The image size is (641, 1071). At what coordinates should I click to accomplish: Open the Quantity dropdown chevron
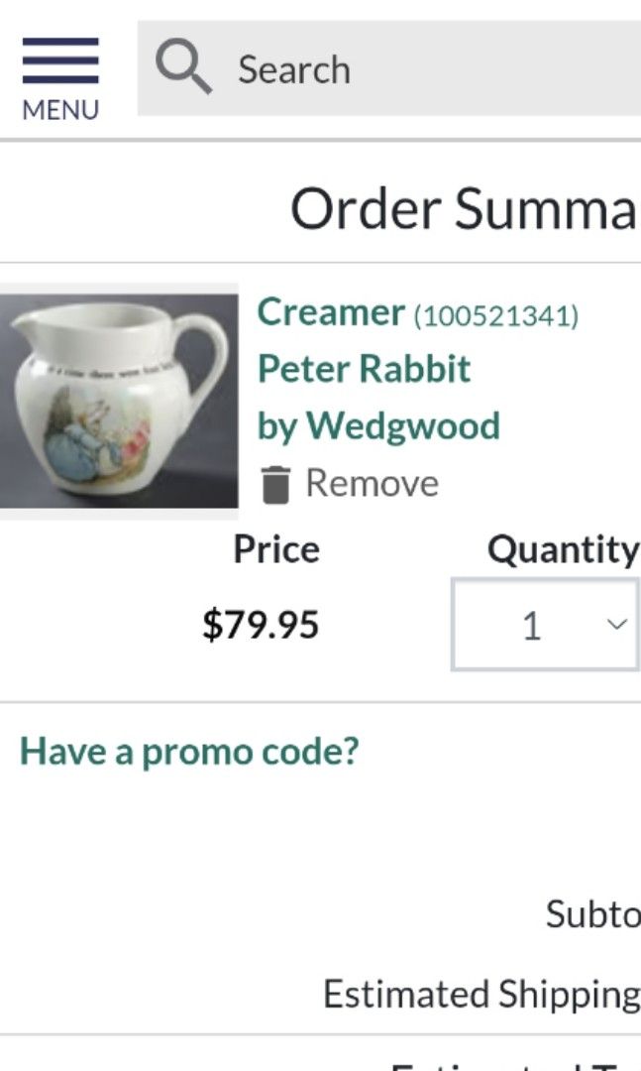coord(615,625)
